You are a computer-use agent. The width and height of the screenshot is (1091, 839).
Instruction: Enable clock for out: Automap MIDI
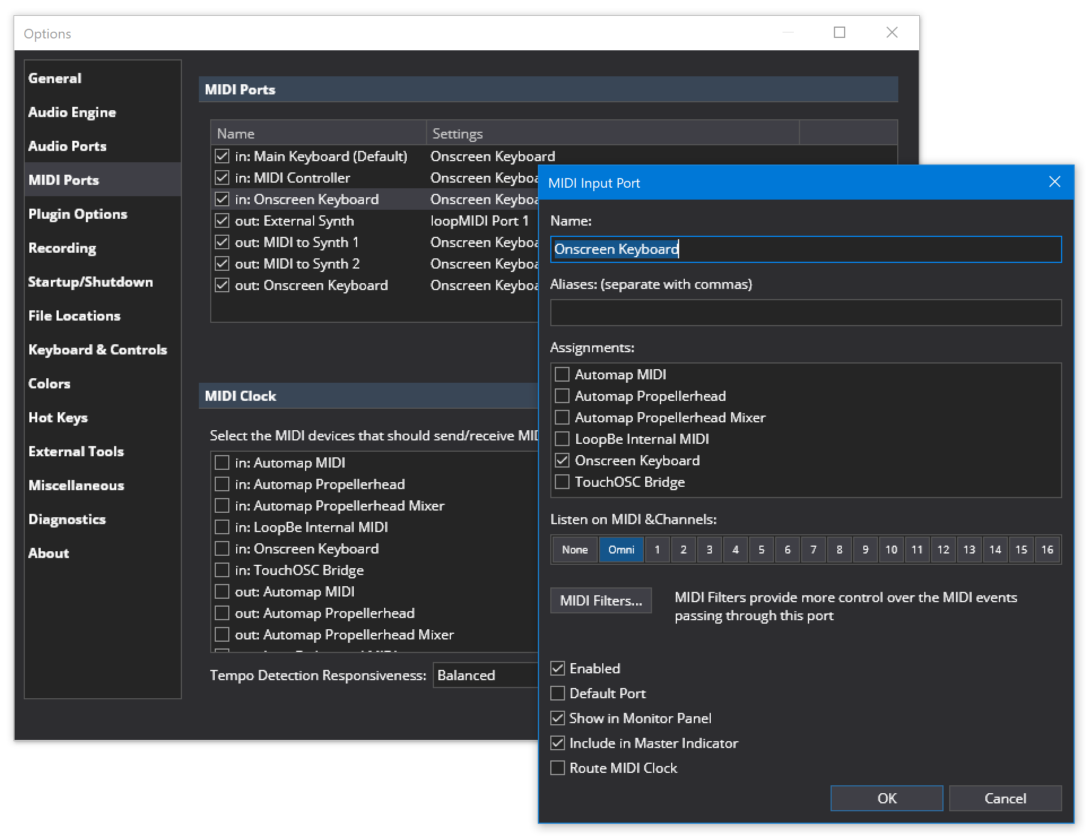222,591
